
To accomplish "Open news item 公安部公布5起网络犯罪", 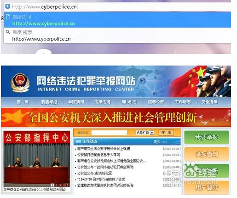I will (x=94, y=173).
